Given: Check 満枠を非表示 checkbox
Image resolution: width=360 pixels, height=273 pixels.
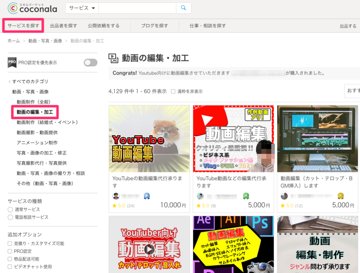Looking at the screenshot, I should click(x=173, y=91).
